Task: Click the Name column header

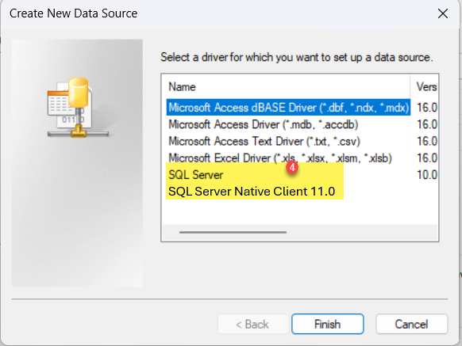Action: click(182, 87)
